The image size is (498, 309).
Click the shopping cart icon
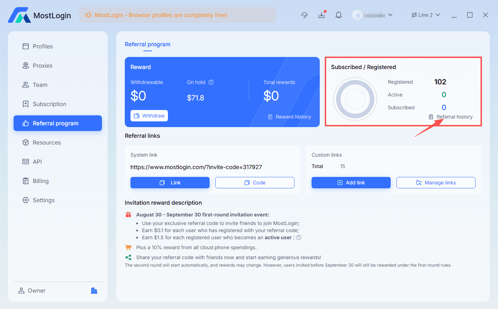point(128,247)
